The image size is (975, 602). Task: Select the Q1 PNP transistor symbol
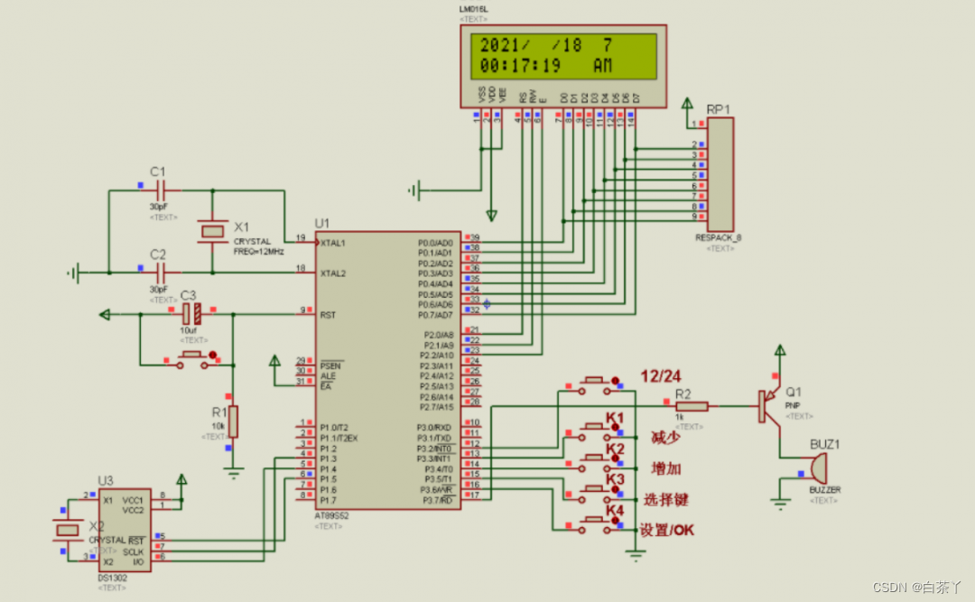769,406
